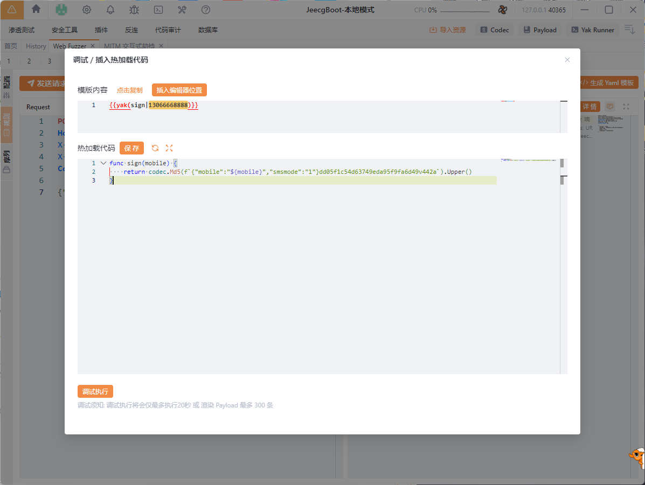Click 导入资源 import button
Viewport: 645px width, 485px height.
tap(448, 30)
